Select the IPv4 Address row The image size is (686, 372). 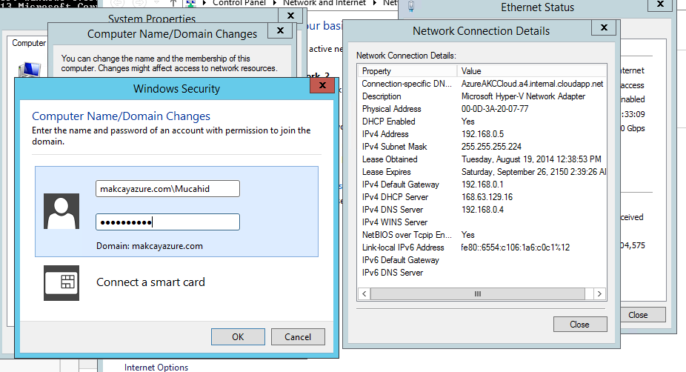[482, 134]
